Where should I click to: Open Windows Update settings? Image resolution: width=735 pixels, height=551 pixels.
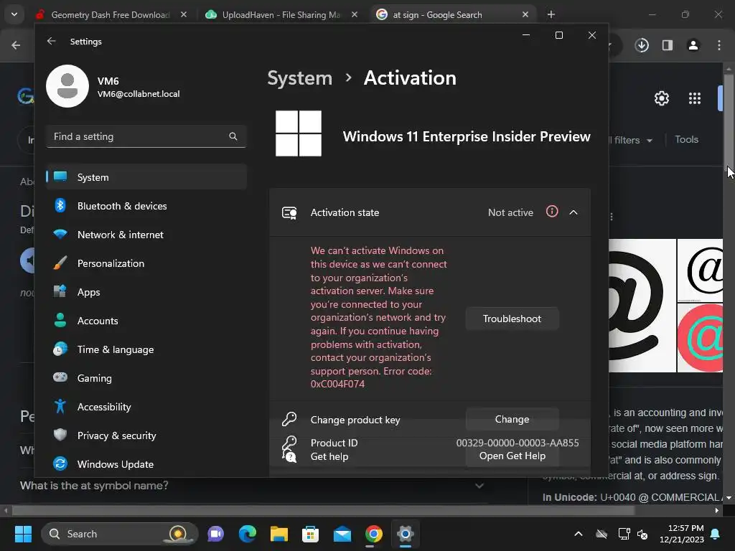coord(146,464)
